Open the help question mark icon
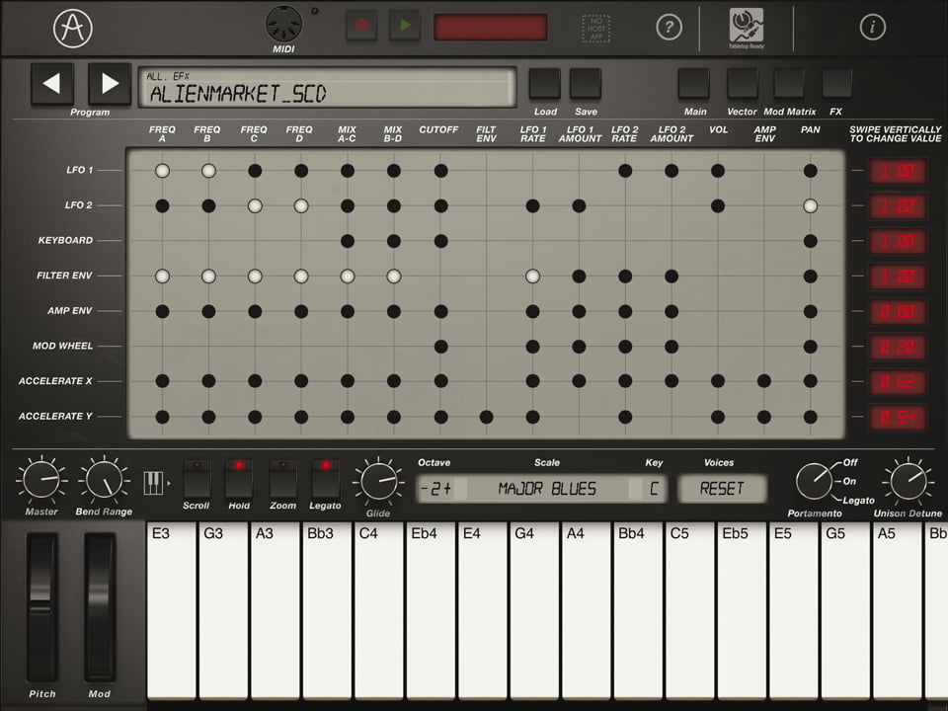 pos(670,28)
